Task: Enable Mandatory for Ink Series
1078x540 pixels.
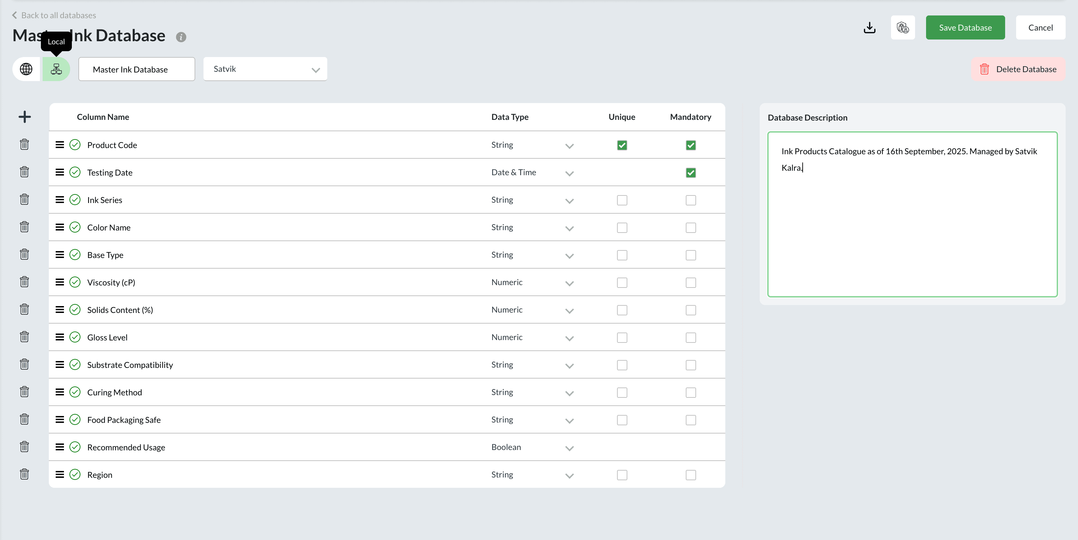Action: 691,200
